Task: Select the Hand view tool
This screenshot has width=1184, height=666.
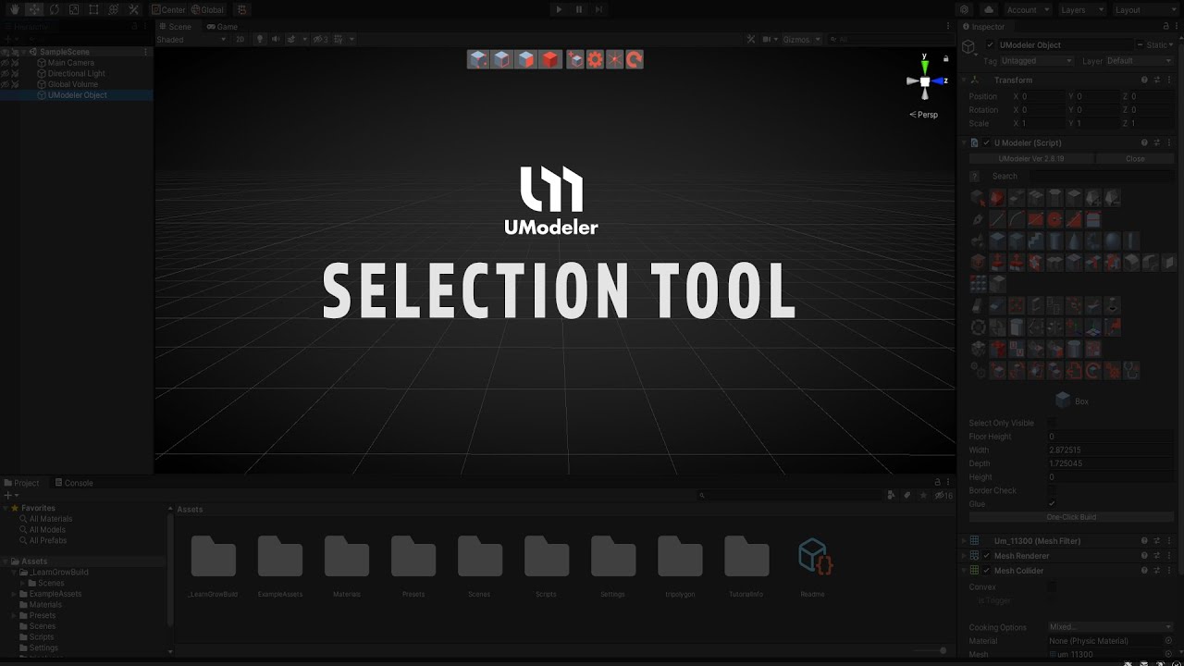Action: click(x=14, y=9)
